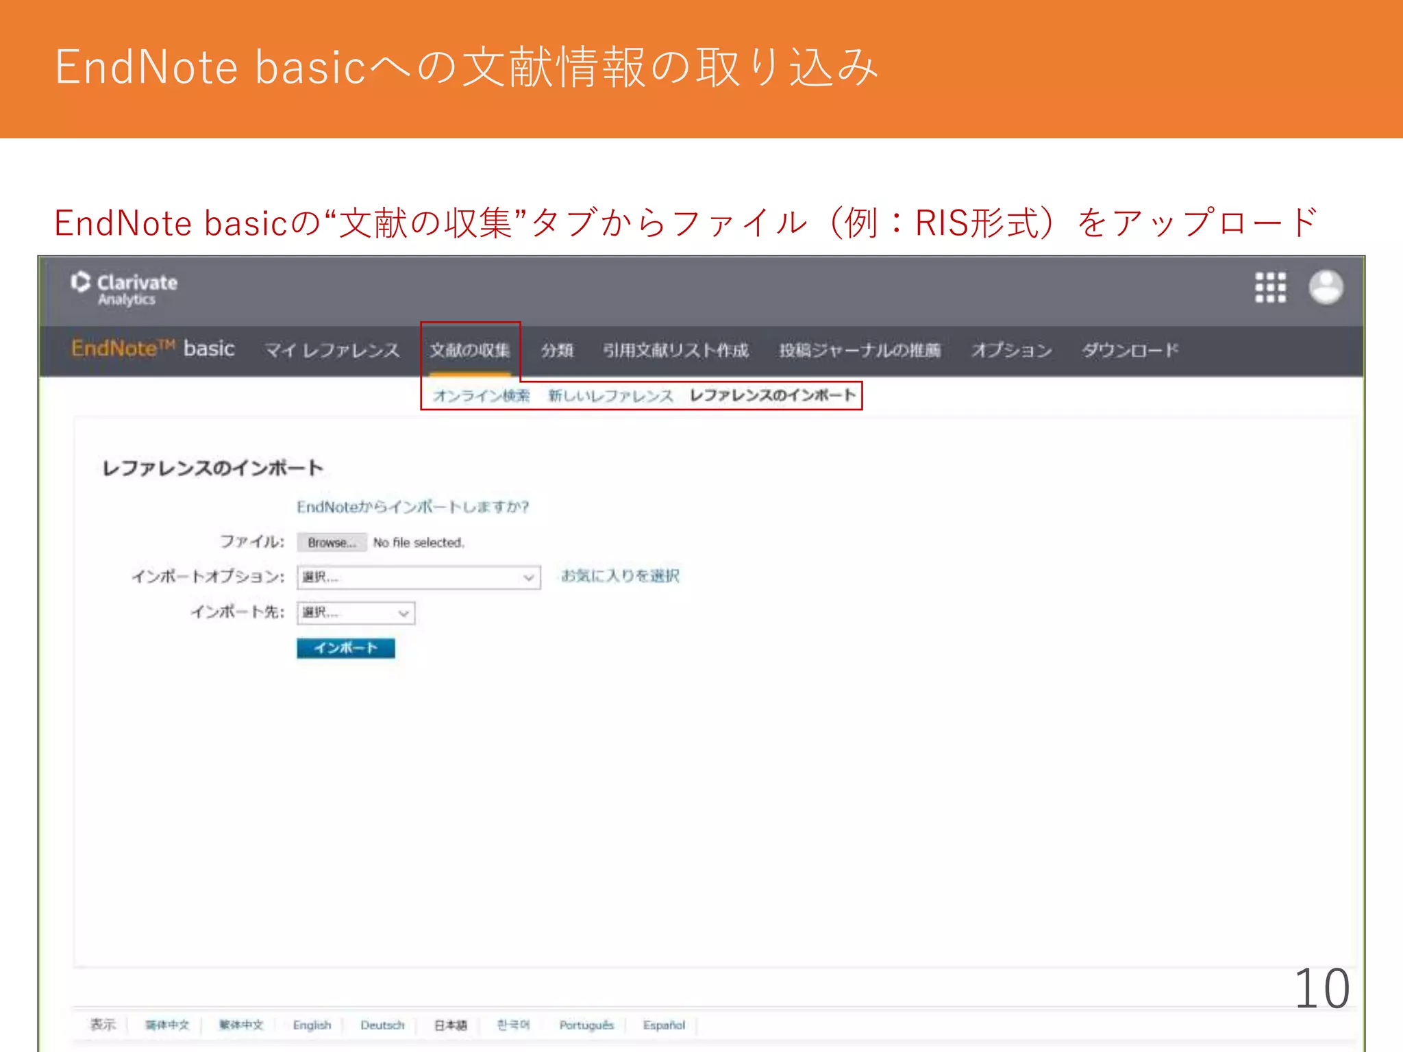Click the Clarivate Analytics logo
1403x1052 pixels.
pyautogui.click(x=124, y=289)
